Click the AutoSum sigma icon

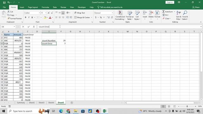[x=164, y=12]
